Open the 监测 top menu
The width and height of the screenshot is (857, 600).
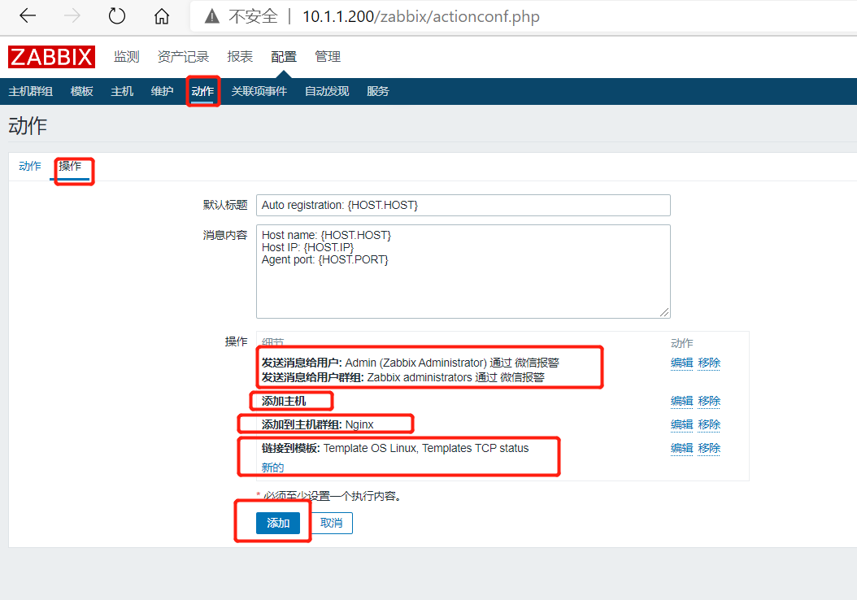[126, 57]
